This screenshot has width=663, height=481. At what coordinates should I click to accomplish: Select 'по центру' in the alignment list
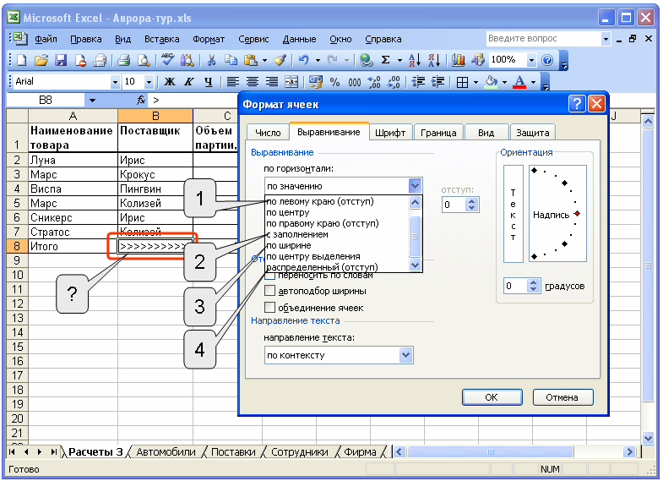pos(287,212)
